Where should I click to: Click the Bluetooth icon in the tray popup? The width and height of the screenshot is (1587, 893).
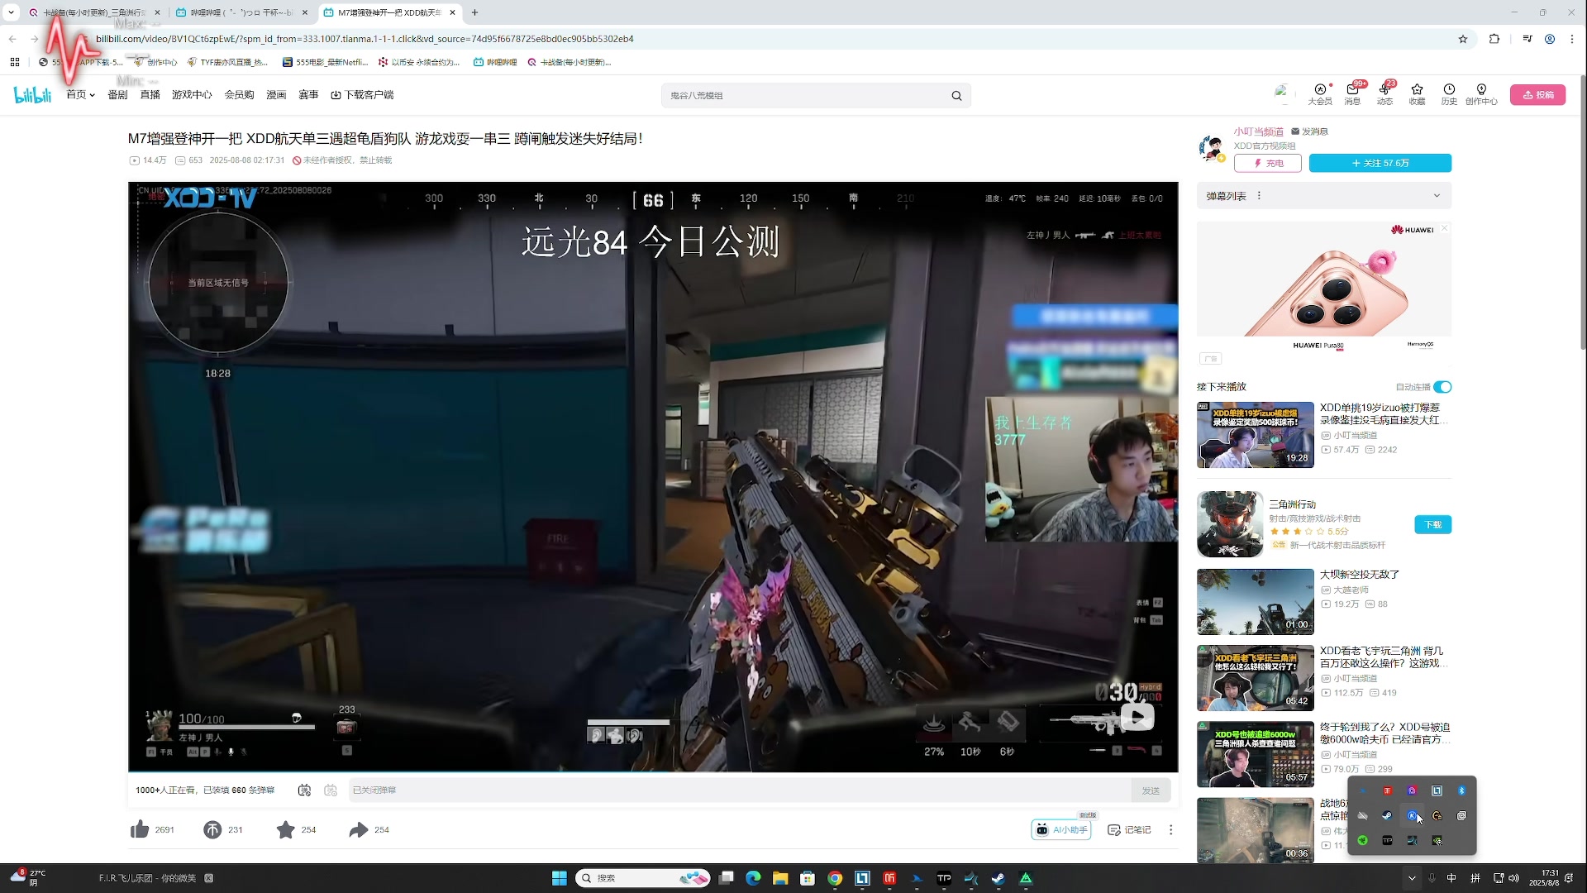[1461, 791]
